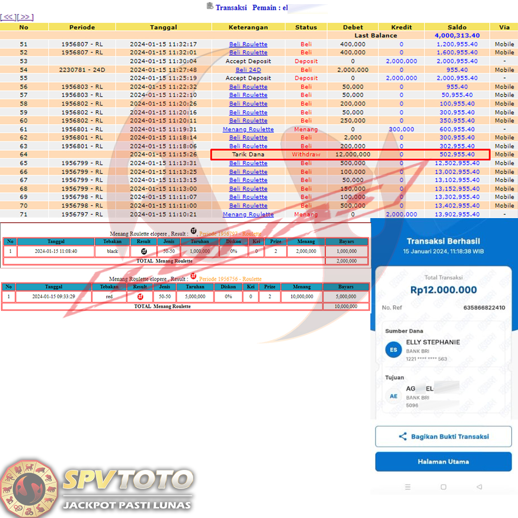Click the Saldo column header

click(x=456, y=27)
